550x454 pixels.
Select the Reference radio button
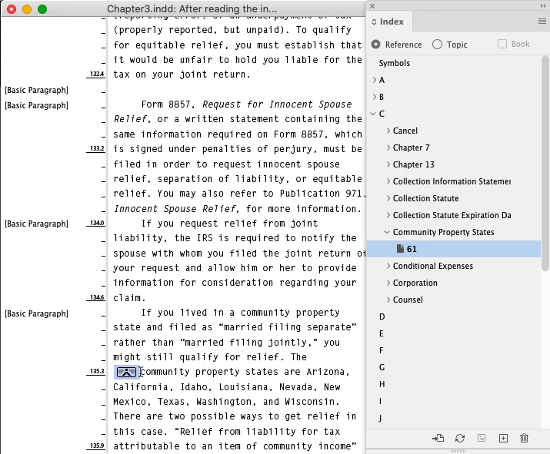[375, 45]
